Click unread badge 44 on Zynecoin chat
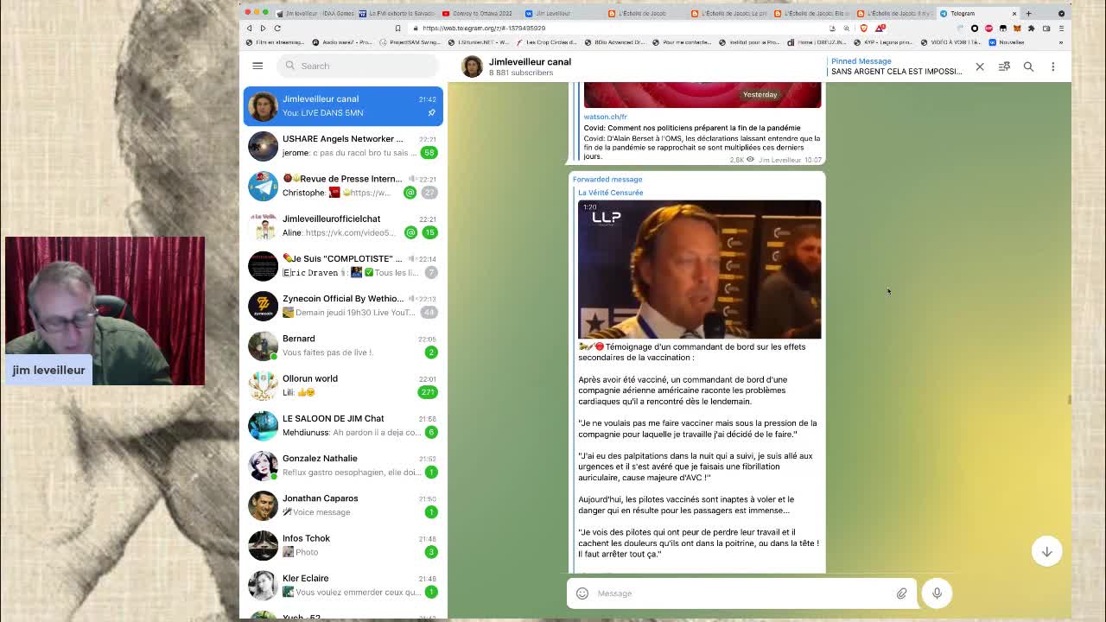Screen dimensions: 1106x622 pos(429,312)
